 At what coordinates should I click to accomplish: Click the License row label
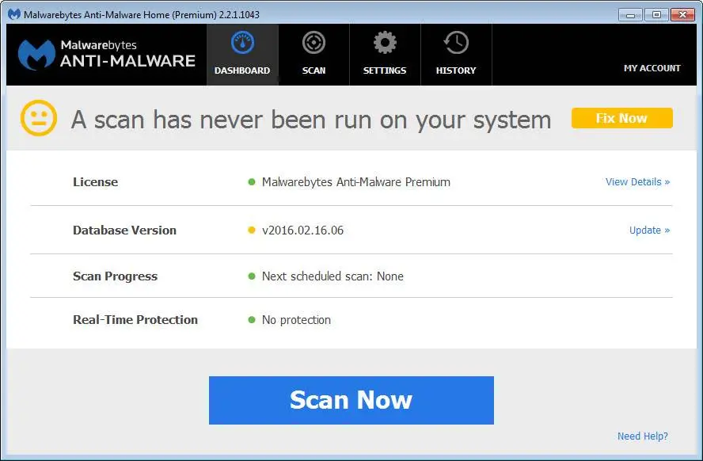tap(96, 182)
